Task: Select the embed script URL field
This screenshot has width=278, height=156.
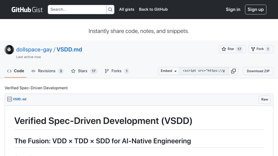Action: 204,71
